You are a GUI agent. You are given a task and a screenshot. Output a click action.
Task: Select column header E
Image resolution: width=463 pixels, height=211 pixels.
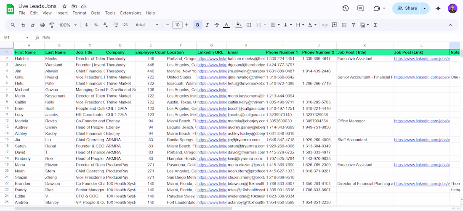[x=151, y=45]
